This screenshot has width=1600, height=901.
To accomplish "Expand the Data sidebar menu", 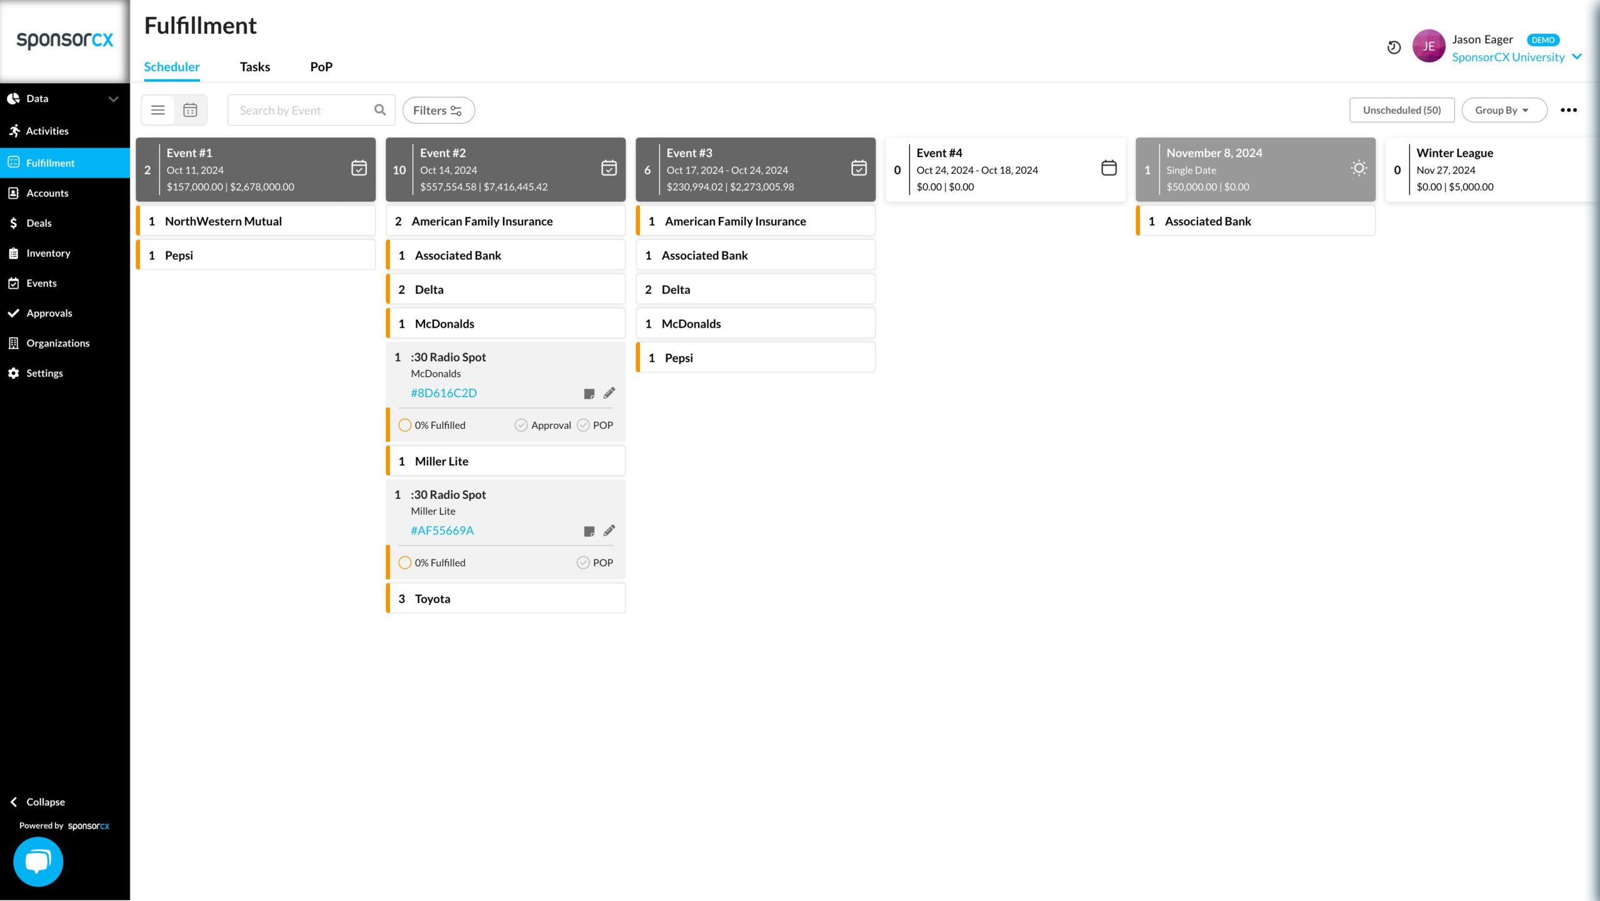I will 65,99.
